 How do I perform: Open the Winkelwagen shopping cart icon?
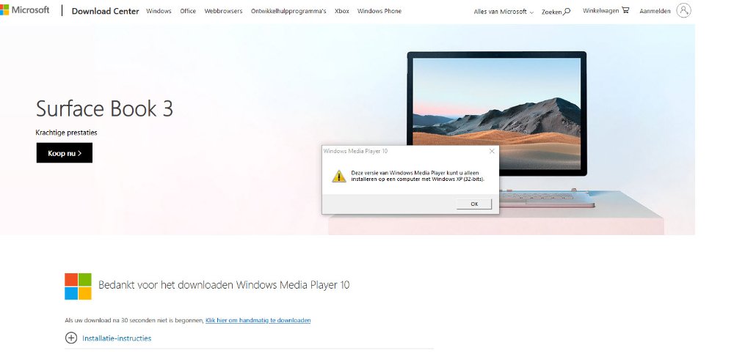625,10
